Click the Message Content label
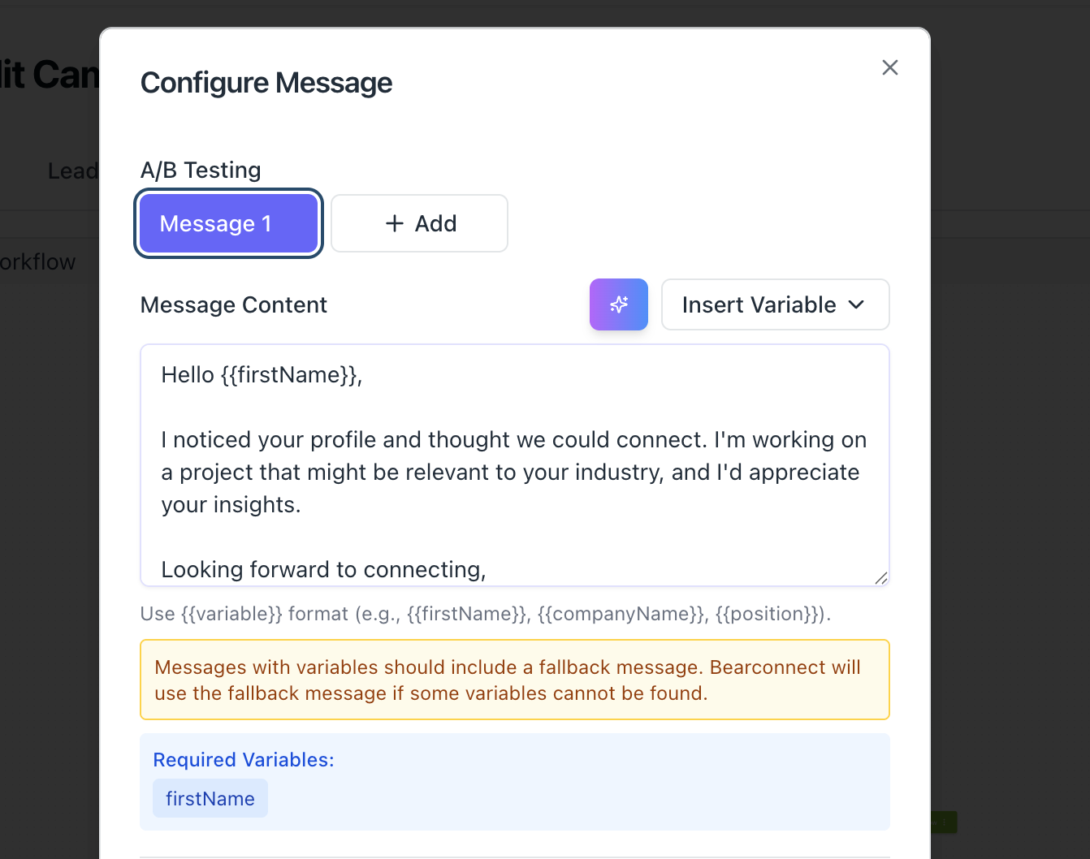 tap(234, 305)
